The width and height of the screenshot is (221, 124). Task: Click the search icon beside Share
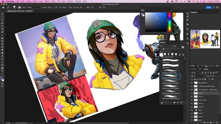(x=214, y=7)
